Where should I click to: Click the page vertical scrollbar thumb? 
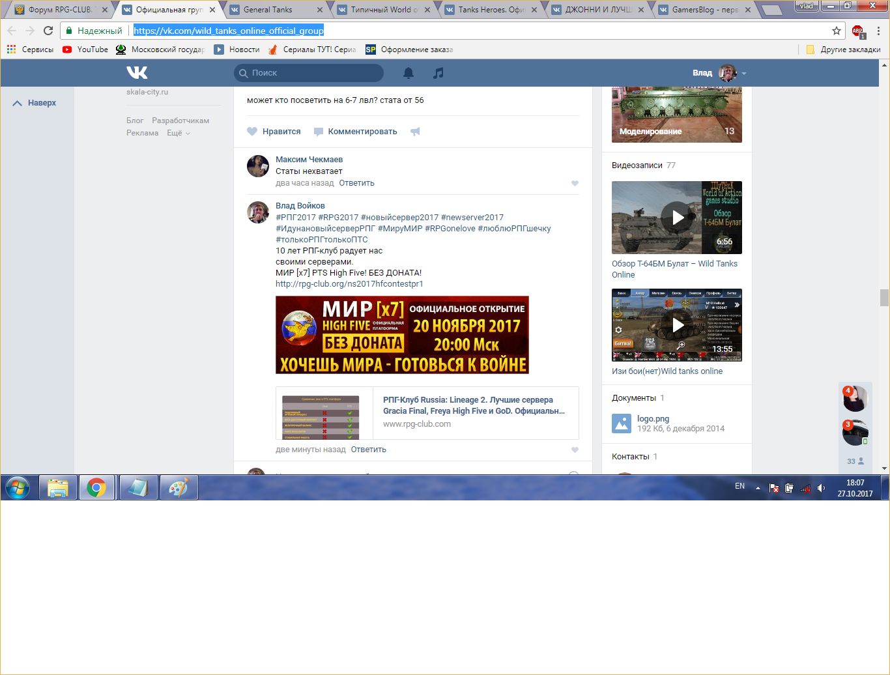pos(884,297)
